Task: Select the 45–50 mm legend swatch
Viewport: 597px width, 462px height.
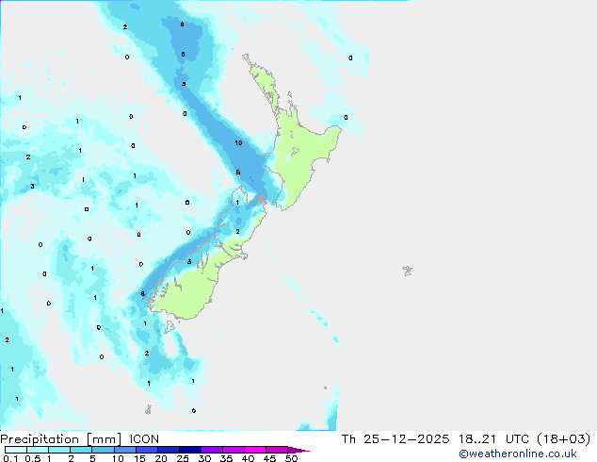Action: tap(277, 450)
